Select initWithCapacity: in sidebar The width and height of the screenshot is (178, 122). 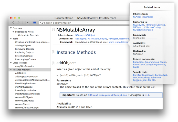pos(24,87)
